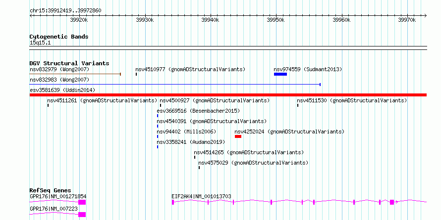The height and width of the screenshot is (220, 441).
Task: Select the GPR176 NM_001271854 magenta exon block
Action: pyautogui.click(x=82, y=202)
